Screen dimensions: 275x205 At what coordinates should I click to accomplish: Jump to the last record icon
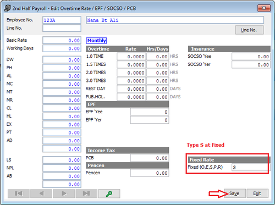coord(86,193)
